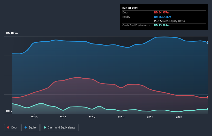Click the RM367.435m equity value
This screenshot has height=136, width=212.
click(x=162, y=17)
